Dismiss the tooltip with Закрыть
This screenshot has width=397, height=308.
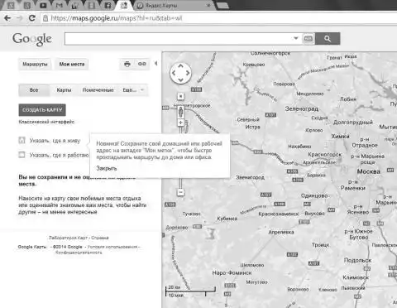point(107,168)
